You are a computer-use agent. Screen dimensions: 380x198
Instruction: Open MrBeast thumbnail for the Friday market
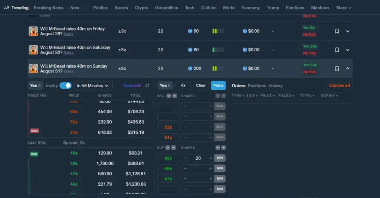(x=33, y=31)
